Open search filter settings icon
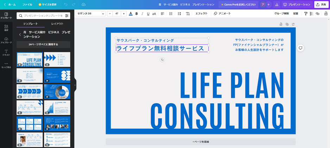The width and height of the screenshot is (330, 148). [x=67, y=15]
